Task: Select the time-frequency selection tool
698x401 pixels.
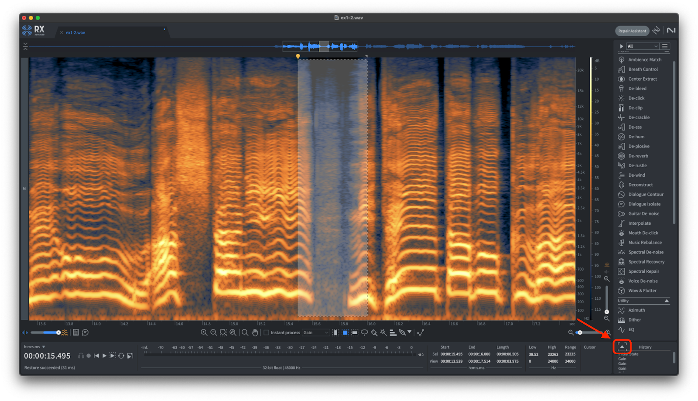Action: click(x=345, y=332)
